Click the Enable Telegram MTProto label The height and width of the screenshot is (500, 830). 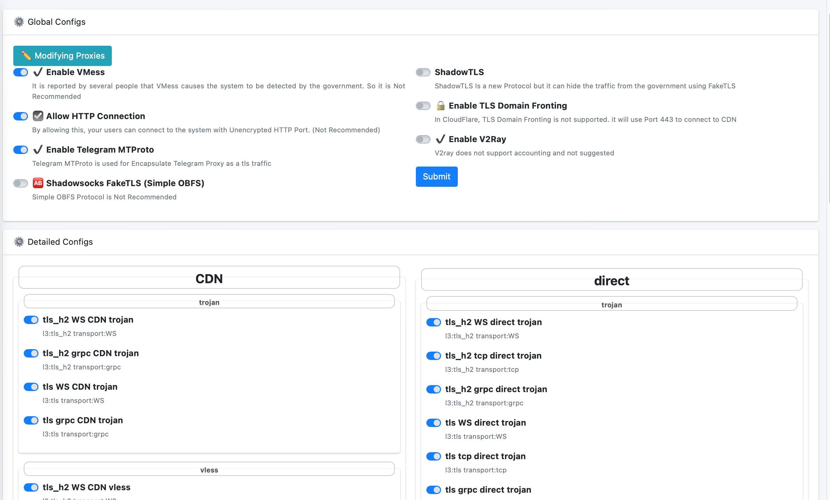tap(100, 150)
